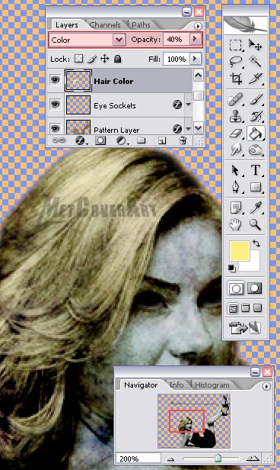
Task: Open the Opacity slider arrow
Action: (x=196, y=39)
